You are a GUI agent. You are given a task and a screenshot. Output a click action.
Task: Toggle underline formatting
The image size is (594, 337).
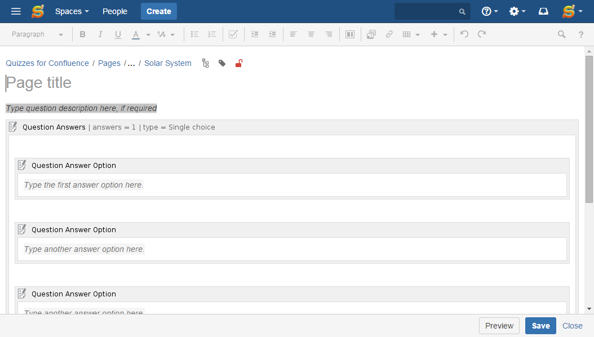(x=118, y=34)
